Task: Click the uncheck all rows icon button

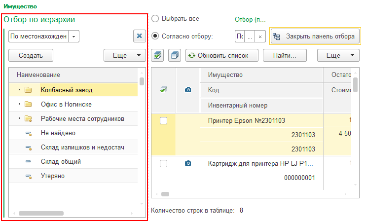Action: (175, 56)
